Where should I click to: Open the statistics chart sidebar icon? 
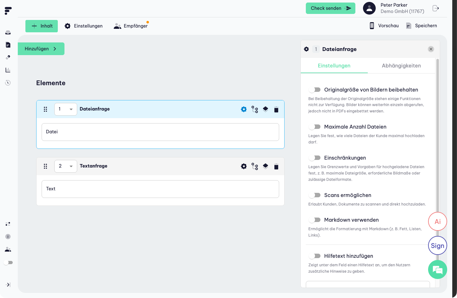[8, 70]
